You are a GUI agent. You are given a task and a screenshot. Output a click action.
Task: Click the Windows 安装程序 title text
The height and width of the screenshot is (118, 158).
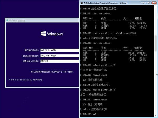(x=17, y=21)
